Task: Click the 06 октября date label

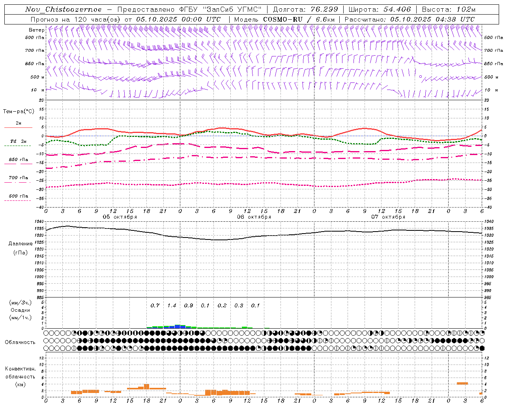Action: (x=254, y=217)
